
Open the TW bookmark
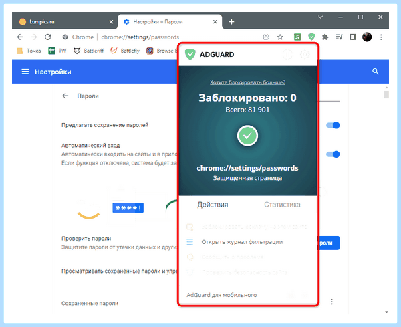(x=57, y=51)
